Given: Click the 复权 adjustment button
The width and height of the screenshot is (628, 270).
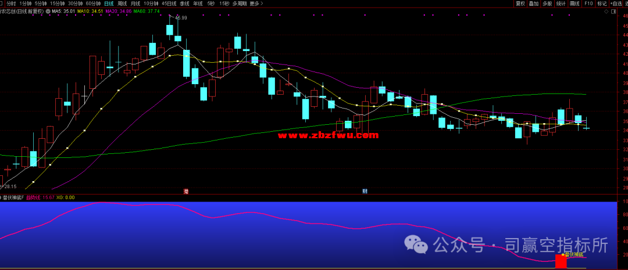Looking at the screenshot, I should (x=520, y=3).
